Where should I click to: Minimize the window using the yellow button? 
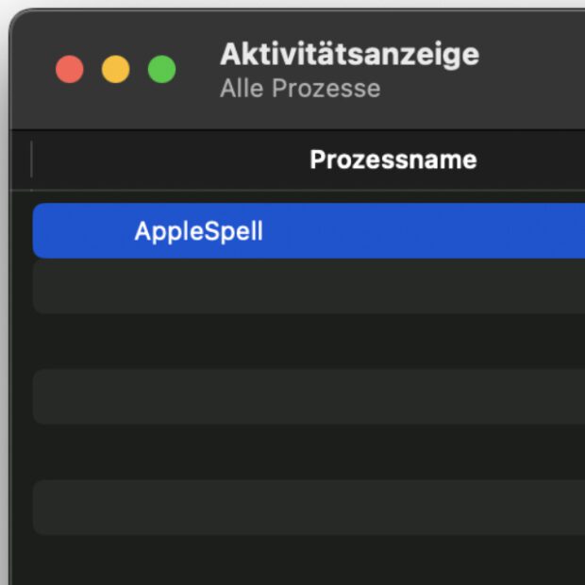(116, 69)
